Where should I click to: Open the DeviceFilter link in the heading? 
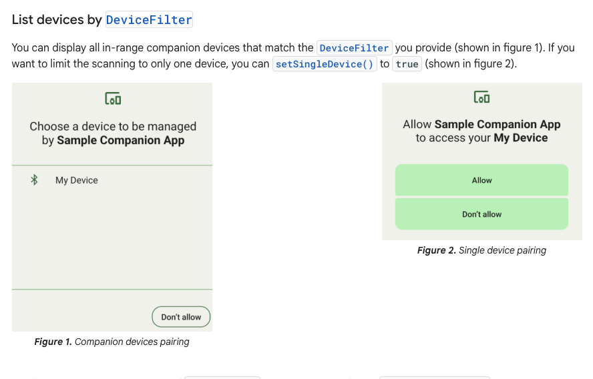[149, 19]
